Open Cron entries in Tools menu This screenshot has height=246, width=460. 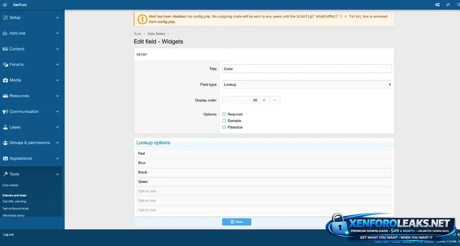pos(10,185)
